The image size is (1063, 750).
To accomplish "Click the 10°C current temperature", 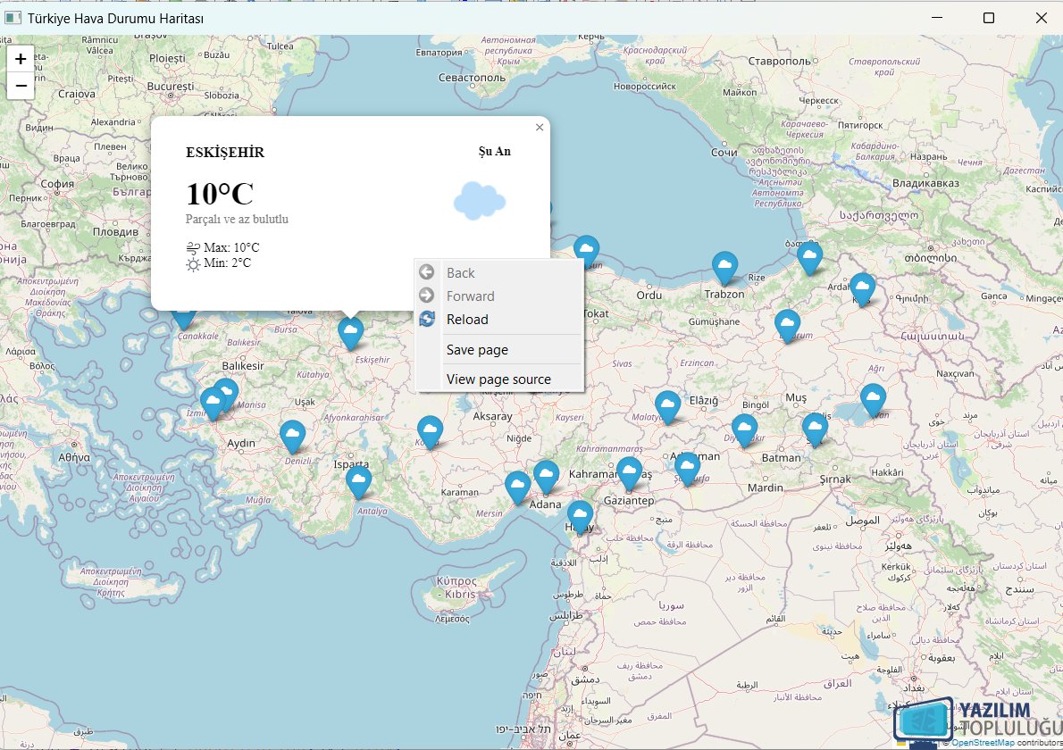I will (x=220, y=195).
